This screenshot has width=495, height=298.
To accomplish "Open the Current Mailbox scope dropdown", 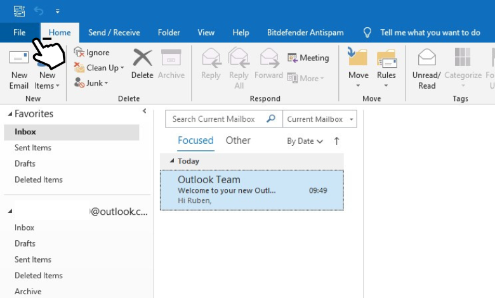I will (352, 119).
